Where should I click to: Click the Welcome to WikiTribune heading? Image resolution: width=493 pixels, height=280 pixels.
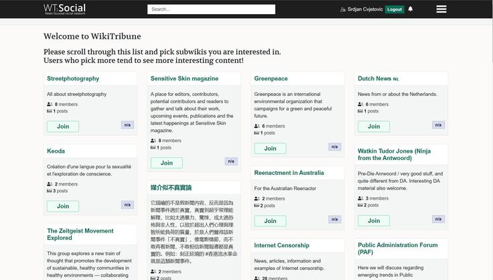(92, 36)
